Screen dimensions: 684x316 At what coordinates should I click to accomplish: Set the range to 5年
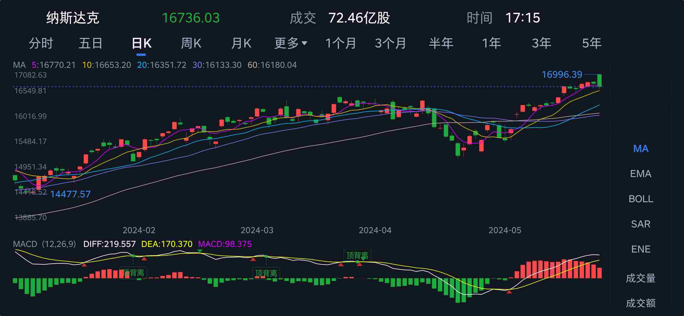(592, 43)
